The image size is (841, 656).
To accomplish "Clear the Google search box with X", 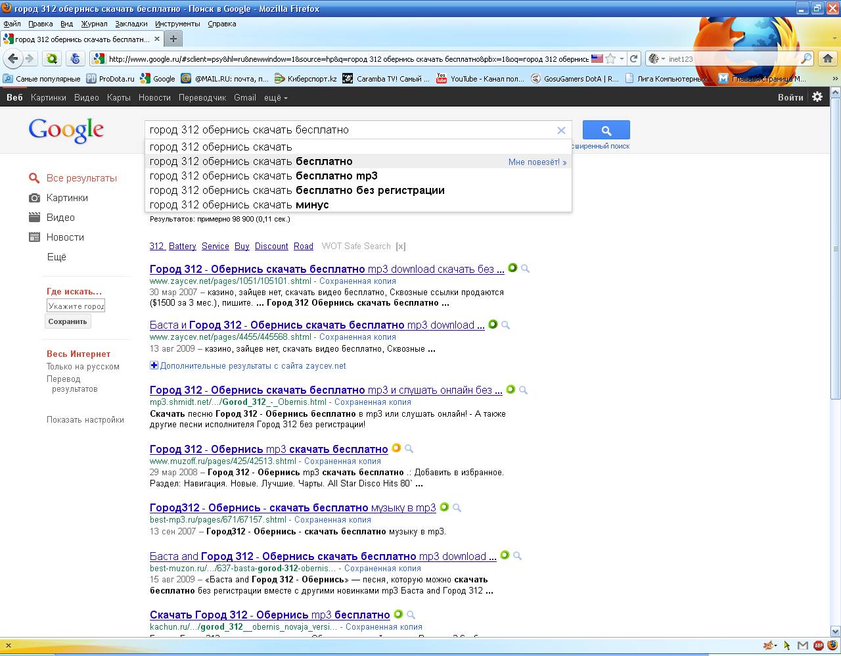I will pos(561,130).
